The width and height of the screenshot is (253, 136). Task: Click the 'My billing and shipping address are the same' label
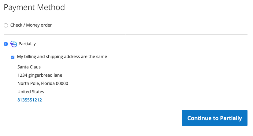62,57
